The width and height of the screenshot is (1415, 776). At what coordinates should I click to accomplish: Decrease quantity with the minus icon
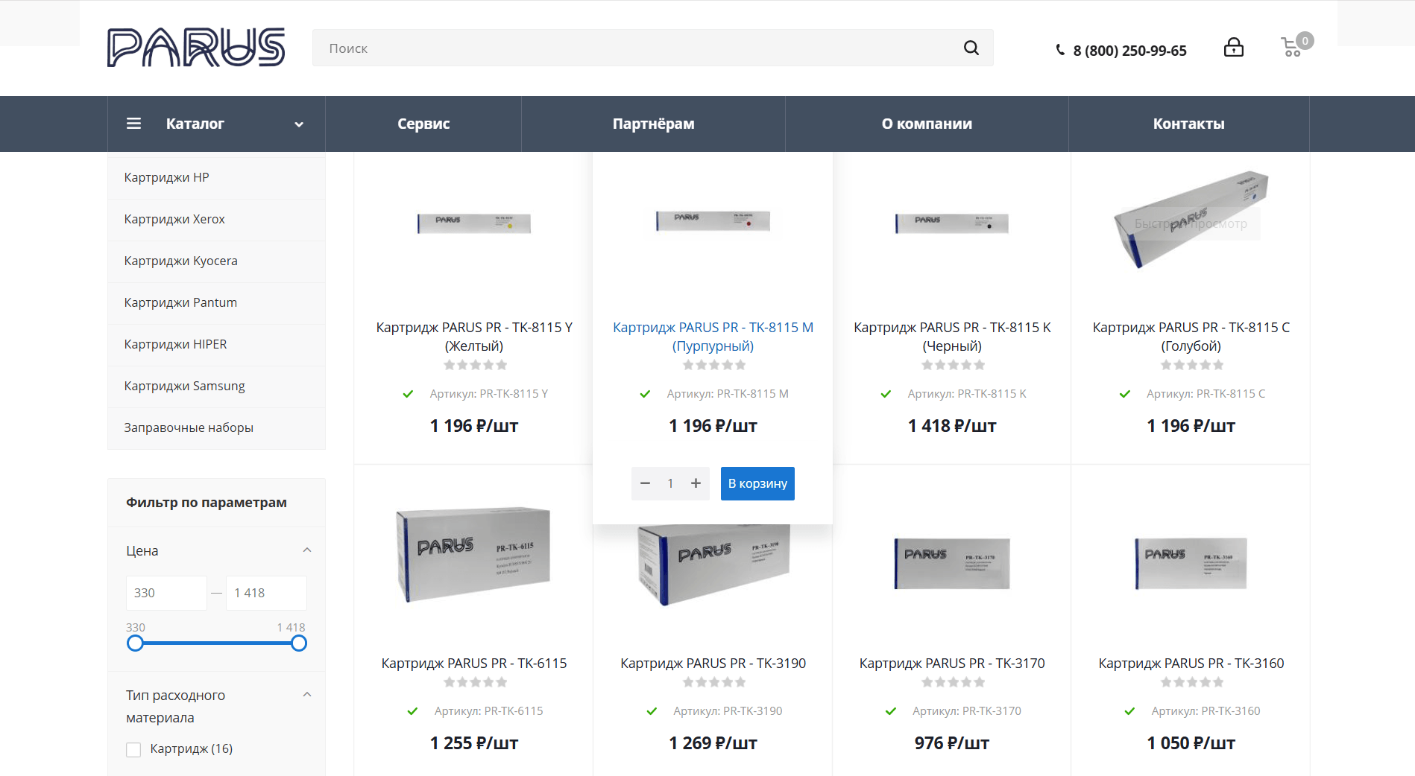(x=646, y=483)
